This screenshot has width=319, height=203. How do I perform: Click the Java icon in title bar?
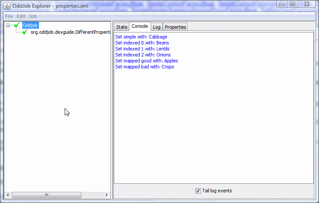click(7, 4)
